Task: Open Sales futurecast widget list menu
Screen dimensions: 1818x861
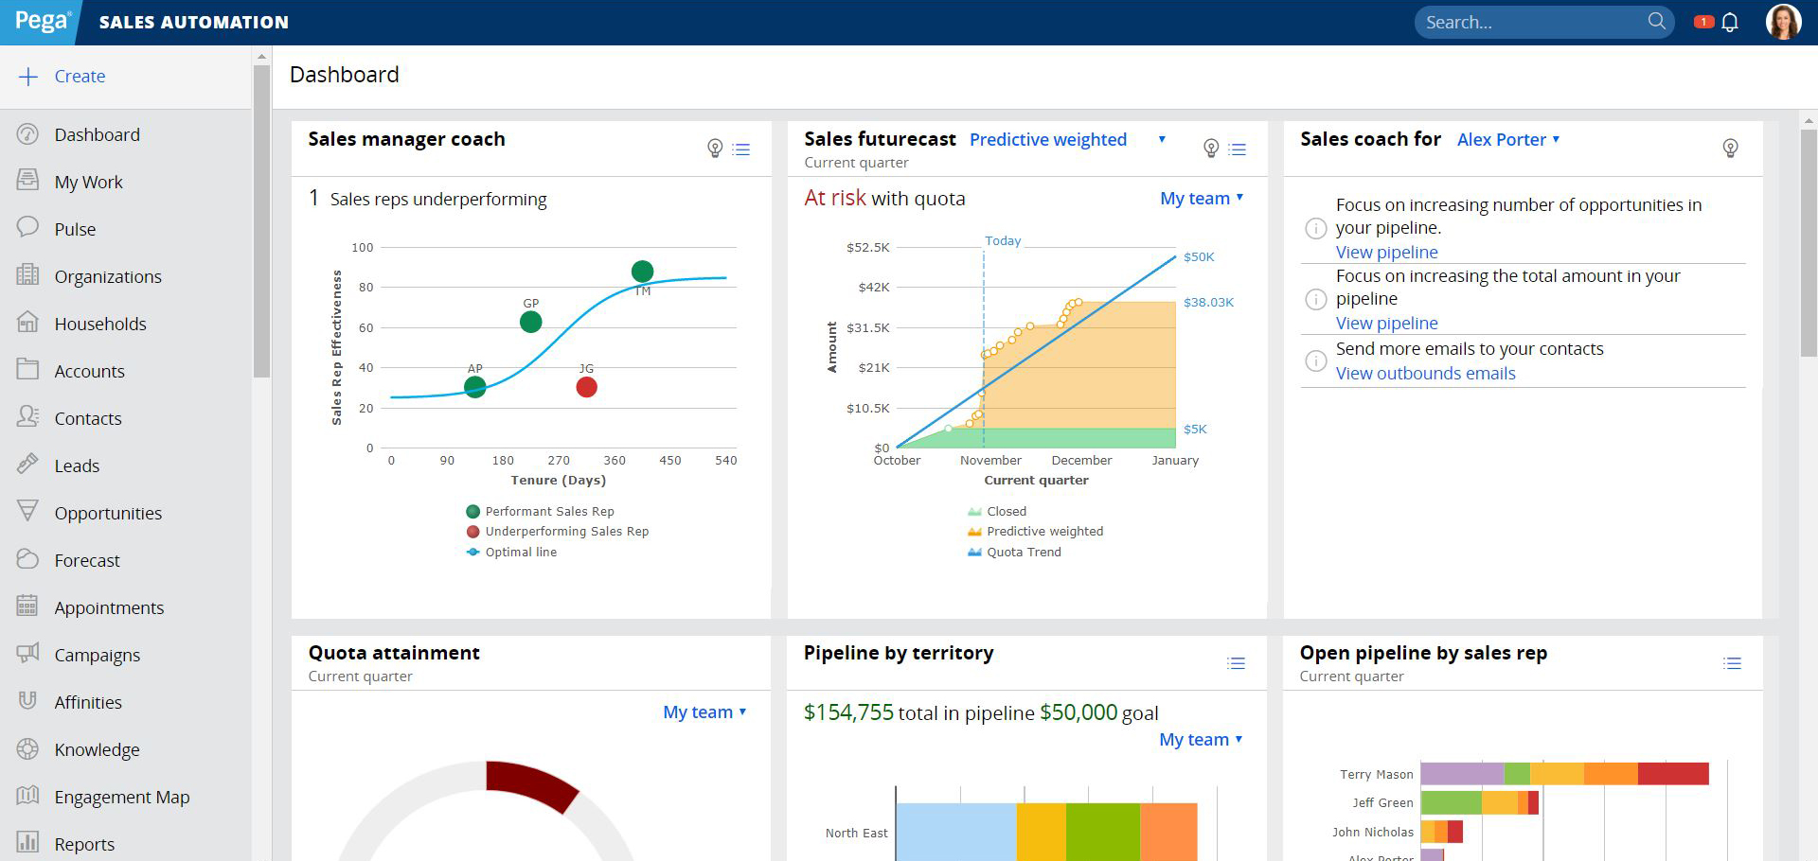Action: 1237,149
